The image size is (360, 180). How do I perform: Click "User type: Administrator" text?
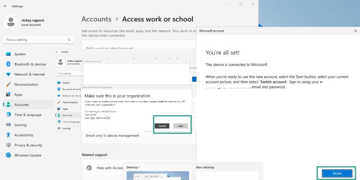click(98, 118)
